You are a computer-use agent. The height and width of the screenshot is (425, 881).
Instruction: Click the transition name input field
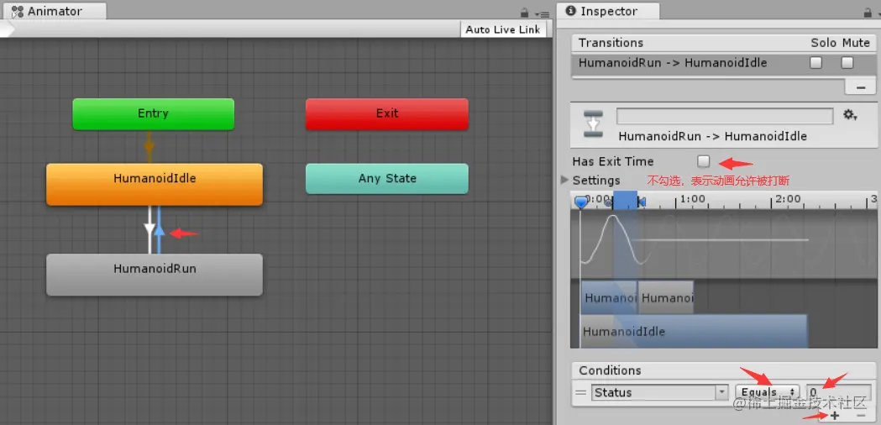pos(725,116)
